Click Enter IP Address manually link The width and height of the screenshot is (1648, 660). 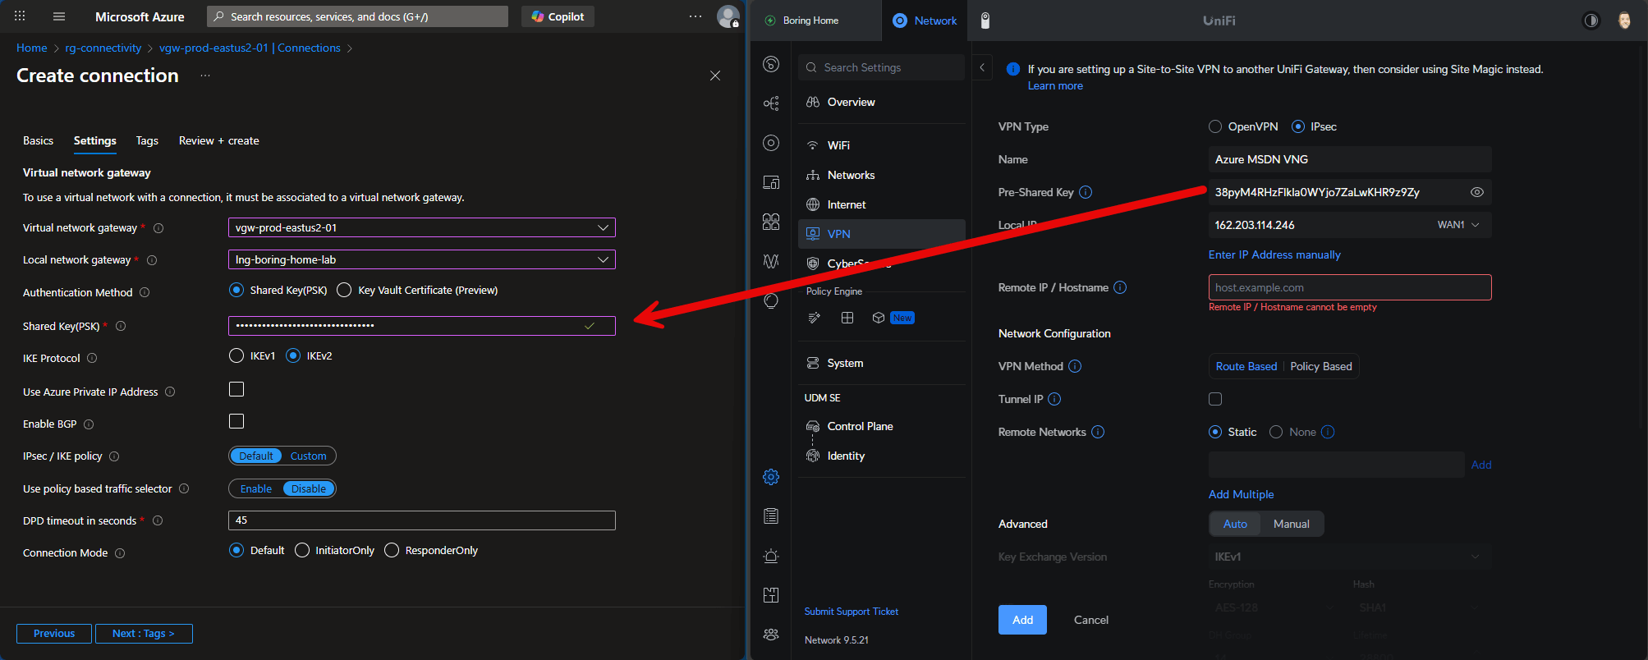(x=1274, y=254)
